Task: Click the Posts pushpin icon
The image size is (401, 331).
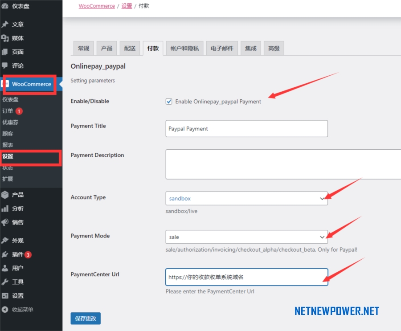Action: tap(5, 25)
